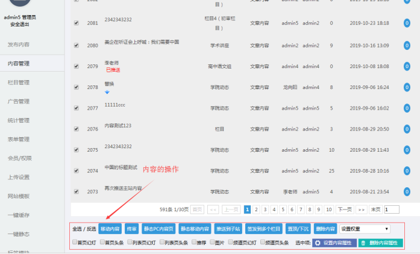
Task: Uncheck the checkbox for row 2079
Action: click(x=76, y=66)
